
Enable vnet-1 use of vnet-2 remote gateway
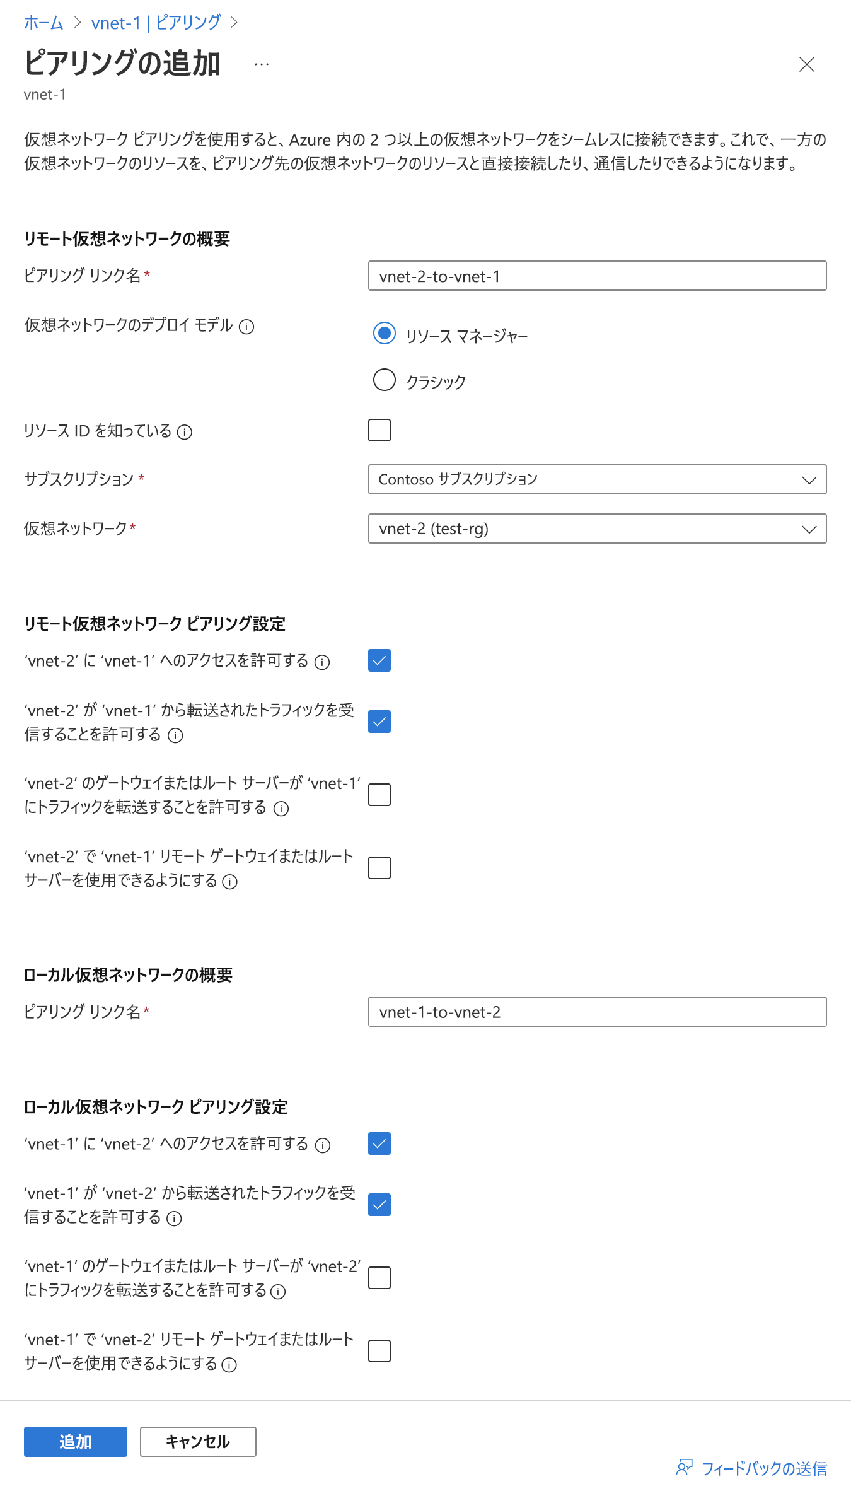(x=379, y=1351)
